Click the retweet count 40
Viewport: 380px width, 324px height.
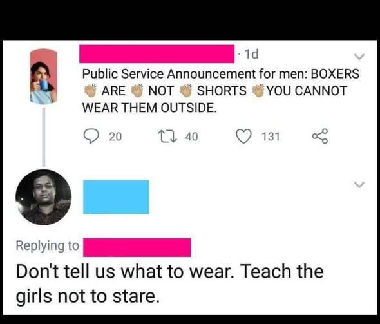(x=192, y=137)
